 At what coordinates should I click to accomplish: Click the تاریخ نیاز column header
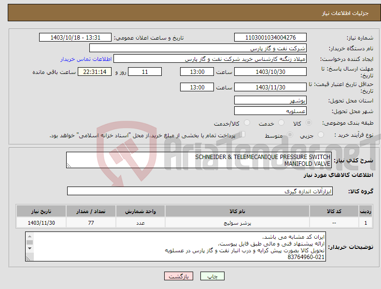tap(42, 211)
